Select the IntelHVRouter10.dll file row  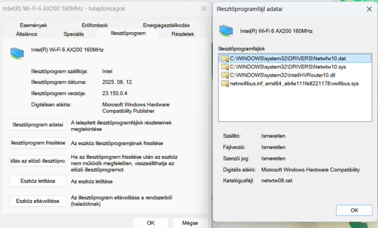(x=295, y=75)
